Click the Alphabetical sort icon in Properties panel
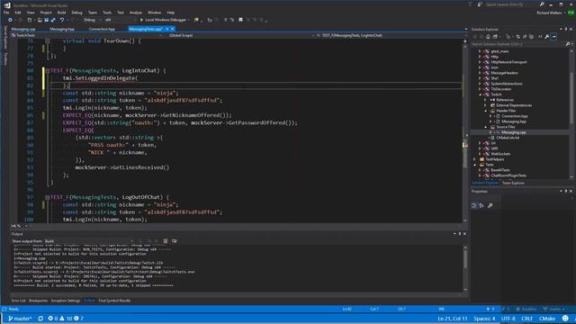This screenshot has height=324, width=576. coord(481,206)
